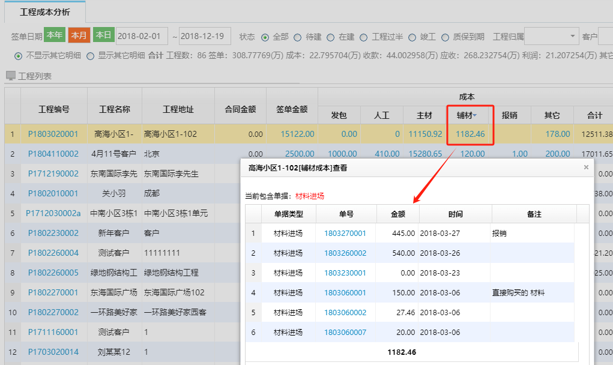Screen dimensions: 613x365
Task: Click the 本月 filter button
Action: 79,35
